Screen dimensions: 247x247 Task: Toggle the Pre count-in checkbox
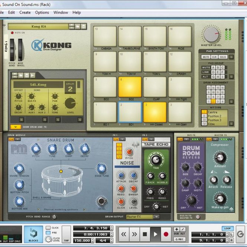48,233
